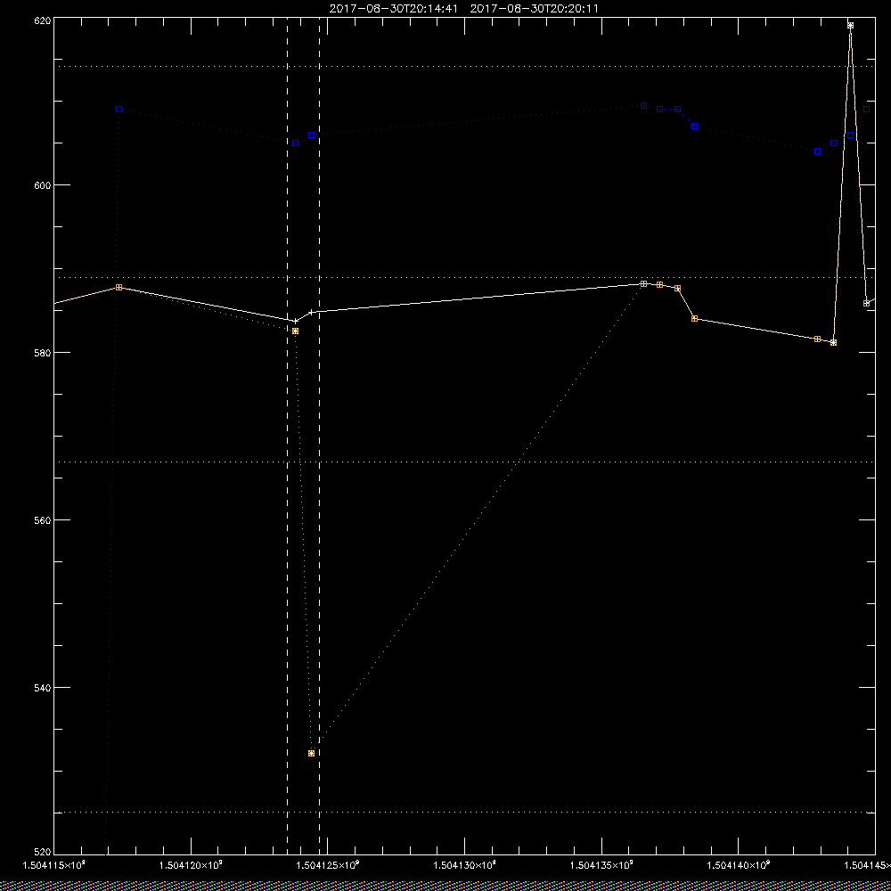Click x-axis label 1.504130×10⁹

[465, 865]
